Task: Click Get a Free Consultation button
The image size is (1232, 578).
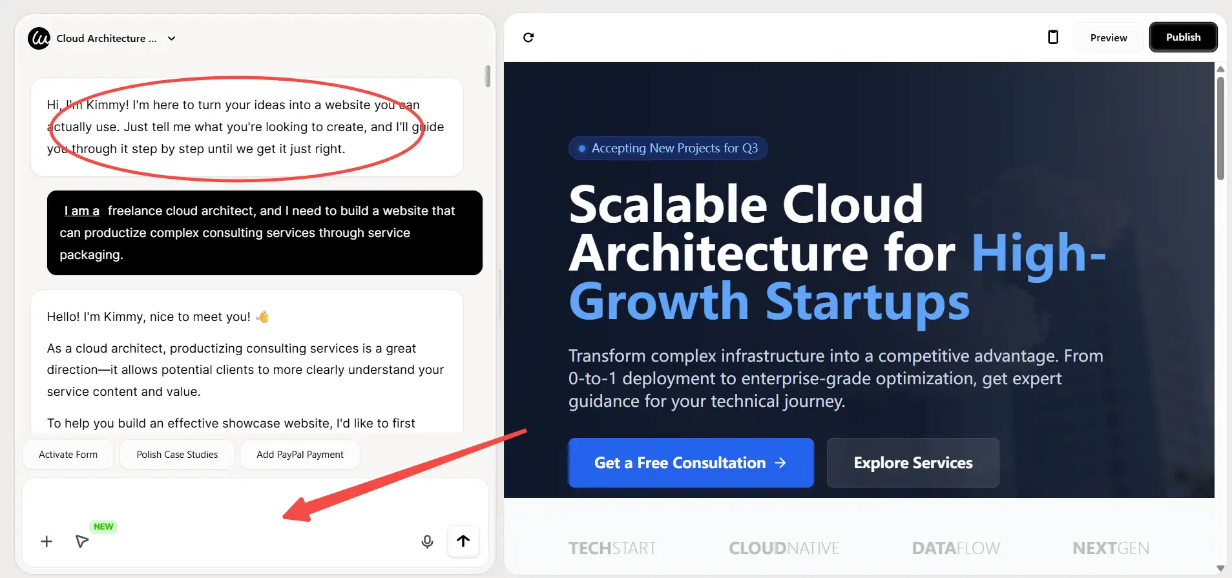Action: click(690, 463)
